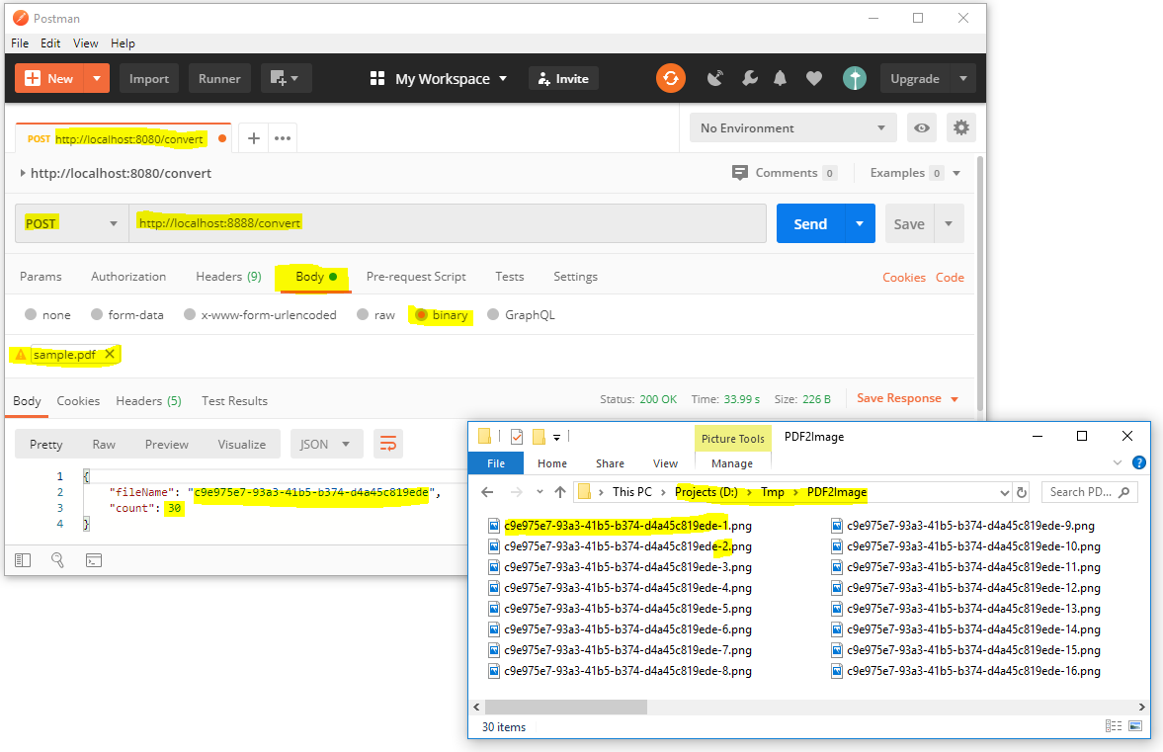Open the No Environment dropdown
This screenshot has height=752, width=1163.
point(792,127)
